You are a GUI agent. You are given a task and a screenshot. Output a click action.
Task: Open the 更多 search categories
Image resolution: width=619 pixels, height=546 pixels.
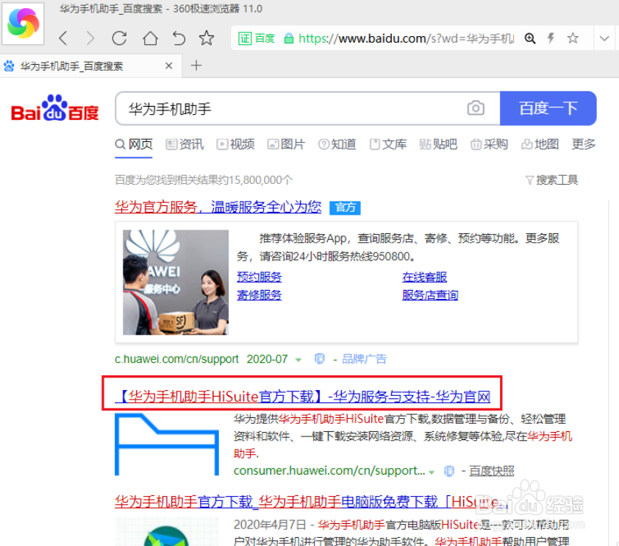click(584, 144)
